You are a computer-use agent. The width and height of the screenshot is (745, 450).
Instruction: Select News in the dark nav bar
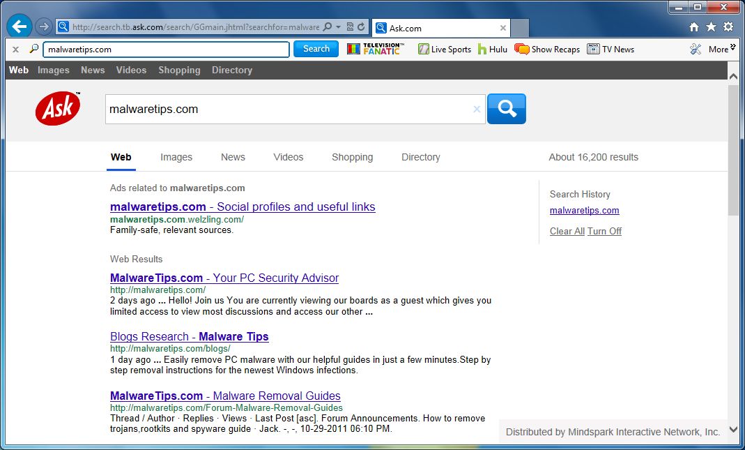click(93, 70)
